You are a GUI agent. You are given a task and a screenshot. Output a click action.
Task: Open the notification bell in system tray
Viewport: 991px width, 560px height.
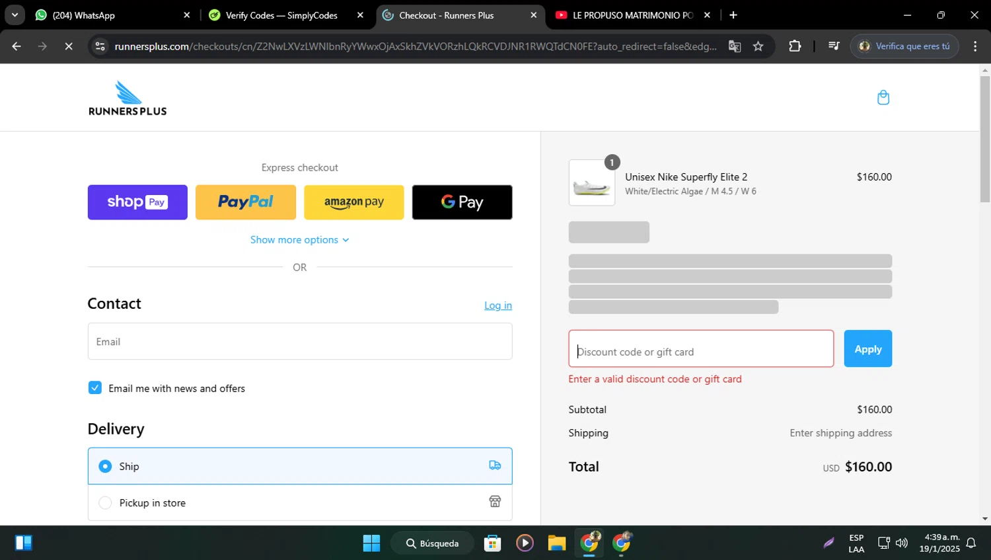click(x=971, y=543)
